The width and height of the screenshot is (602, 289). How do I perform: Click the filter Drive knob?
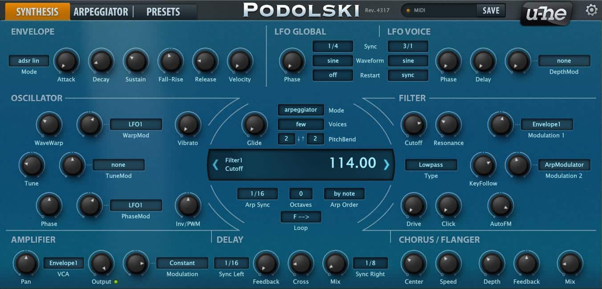click(414, 205)
